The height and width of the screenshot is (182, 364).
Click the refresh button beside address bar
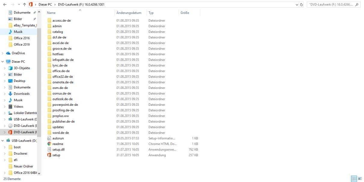click(x=302, y=5)
